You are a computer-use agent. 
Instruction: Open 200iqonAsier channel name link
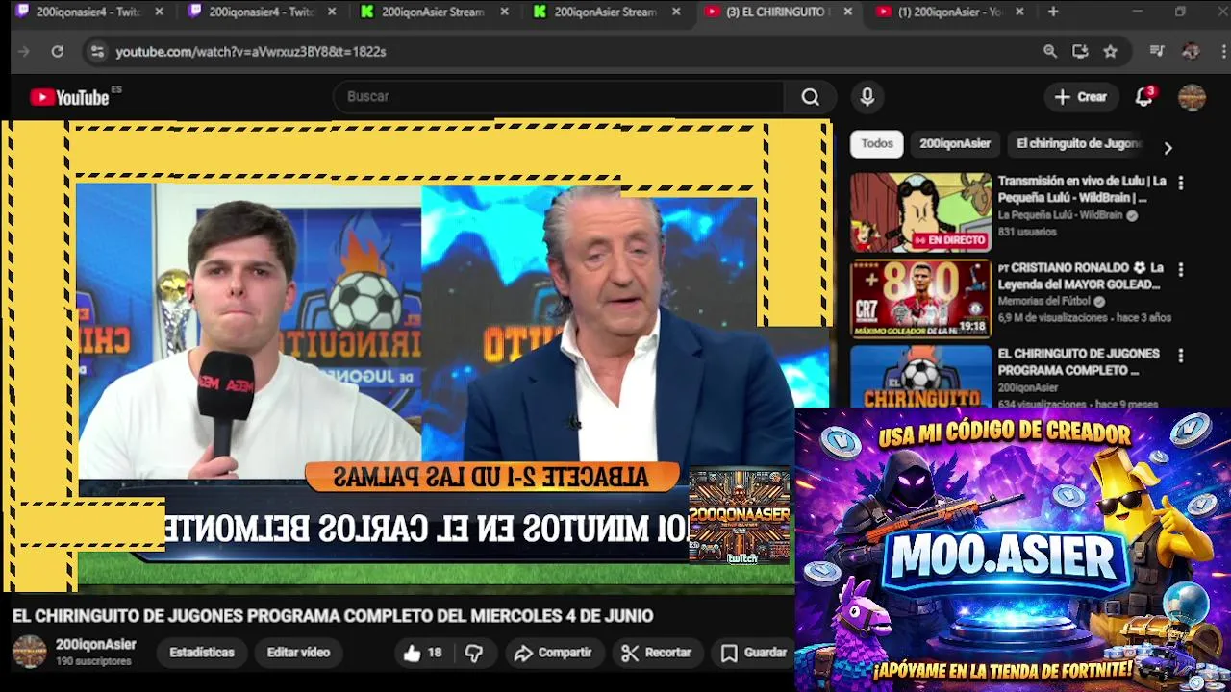(x=96, y=645)
